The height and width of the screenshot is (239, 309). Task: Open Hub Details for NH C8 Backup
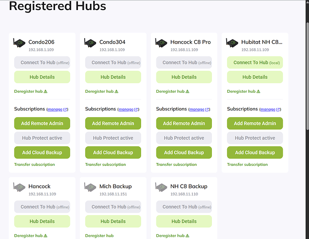[x=184, y=221]
